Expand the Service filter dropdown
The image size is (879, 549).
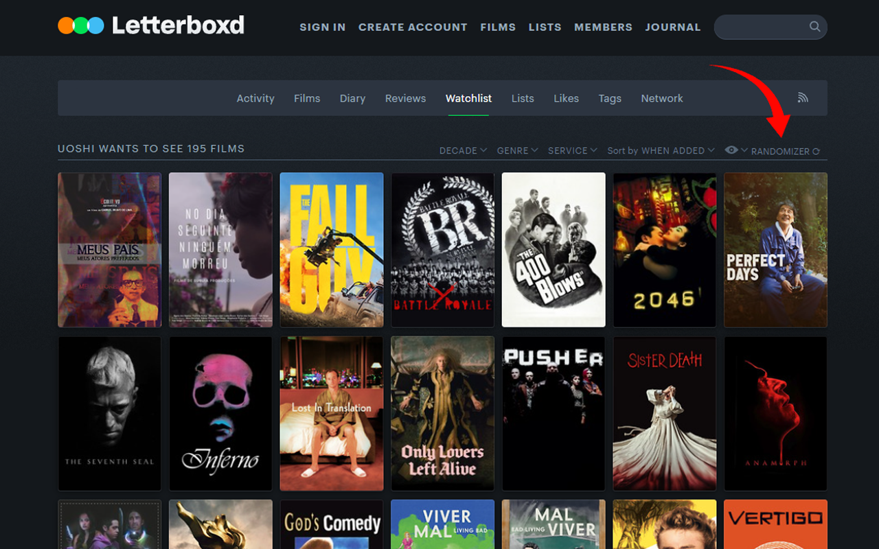572,150
